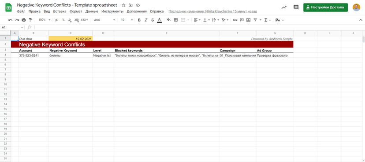365x162 pixels.
Task: Open the Формат menu
Action: point(76,11)
